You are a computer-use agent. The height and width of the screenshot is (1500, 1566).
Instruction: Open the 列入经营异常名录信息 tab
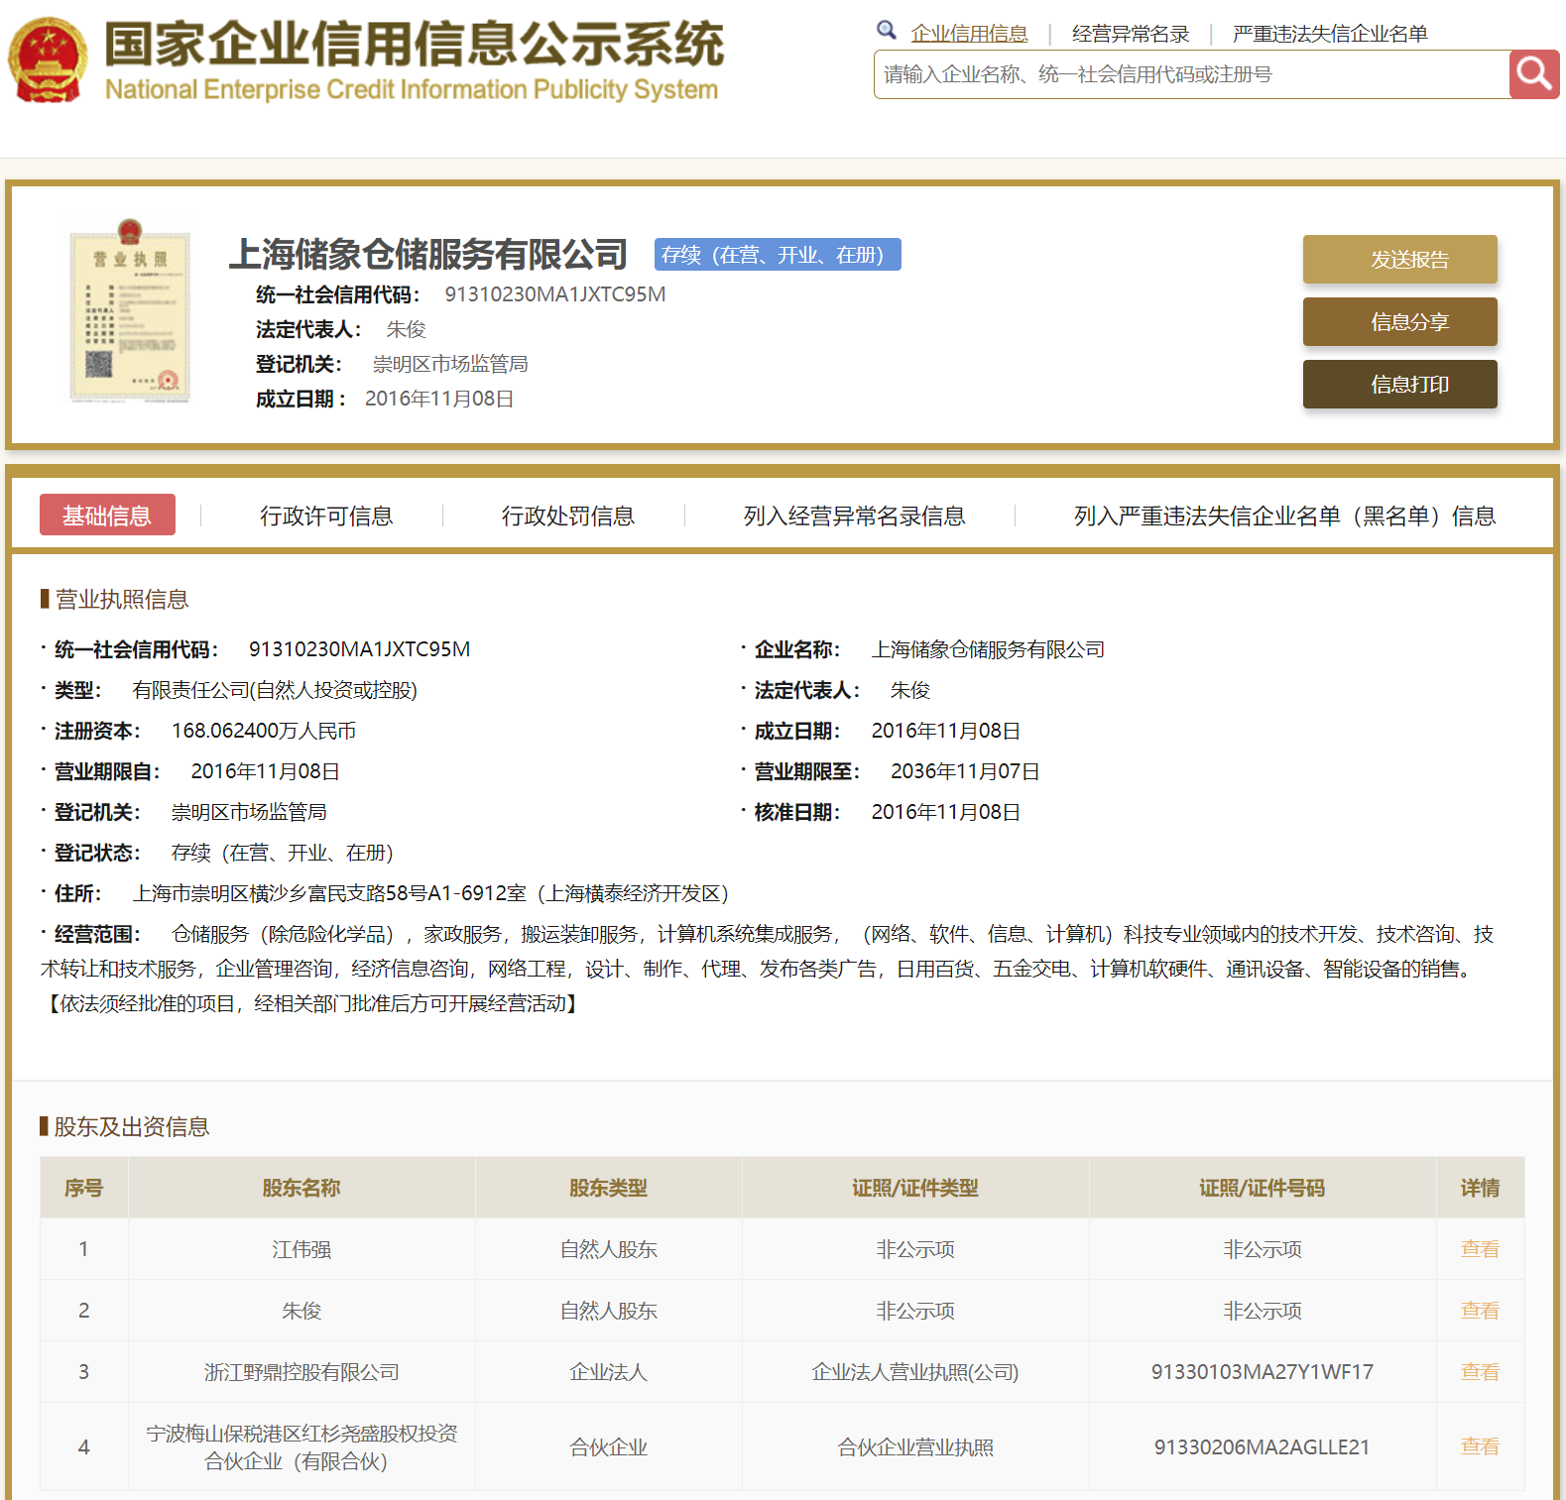point(854,516)
